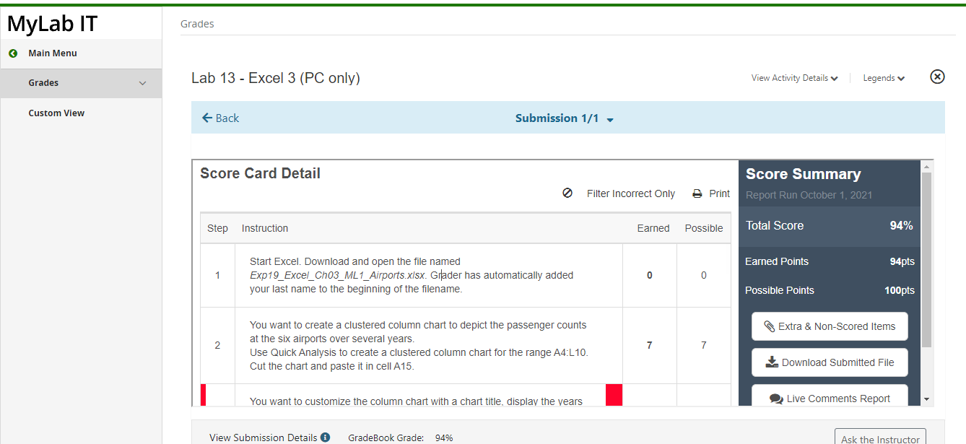
Task: Click the Possible Points 100pts value
Action: pyautogui.click(x=900, y=290)
